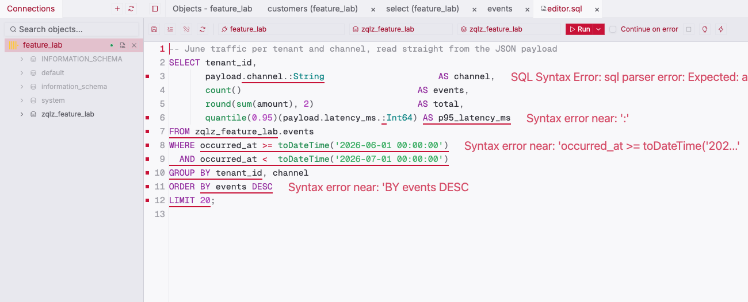Screen dimensions: 748x302
Task: Switch to the Objects - feature_lab tab
Action: pyautogui.click(x=212, y=9)
